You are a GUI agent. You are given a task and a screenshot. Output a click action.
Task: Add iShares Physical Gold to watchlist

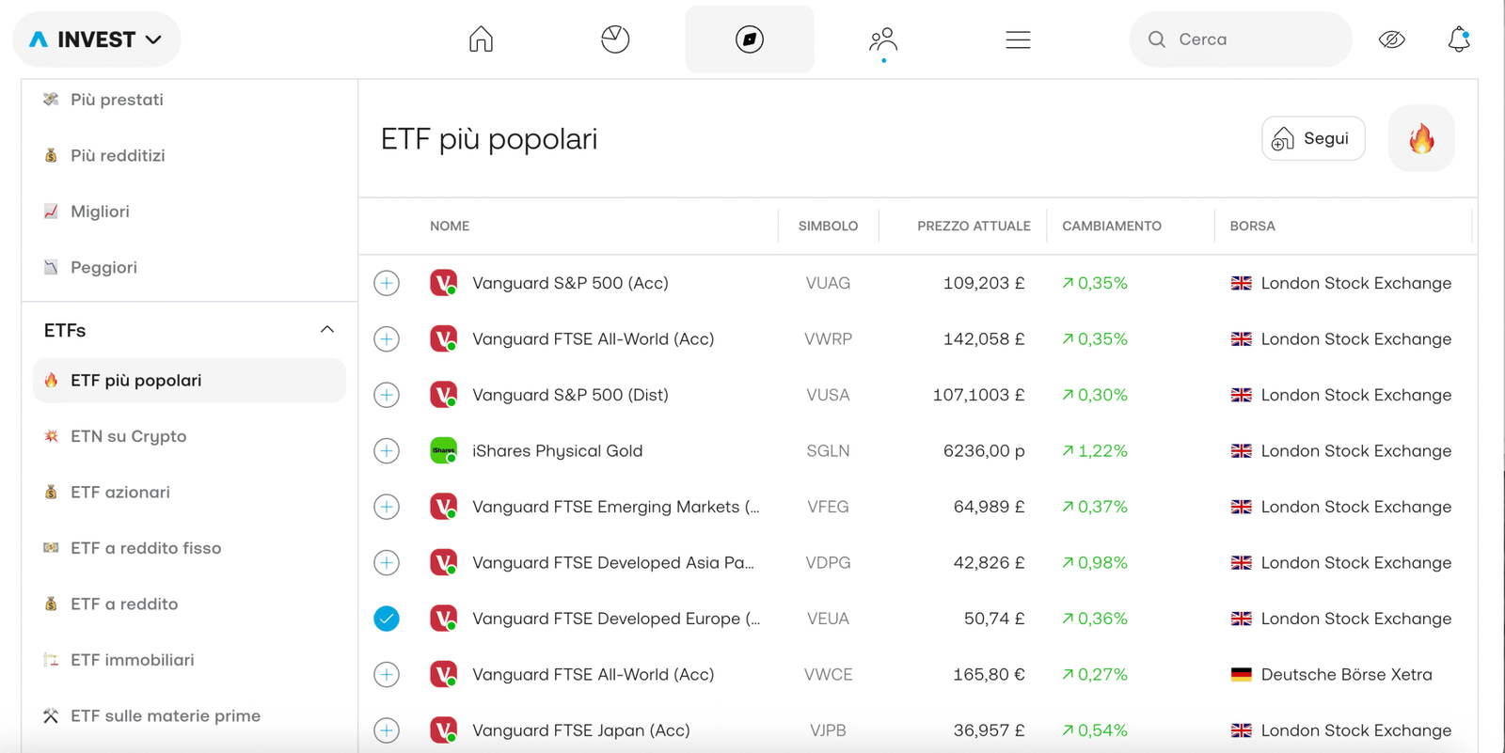pyautogui.click(x=387, y=451)
